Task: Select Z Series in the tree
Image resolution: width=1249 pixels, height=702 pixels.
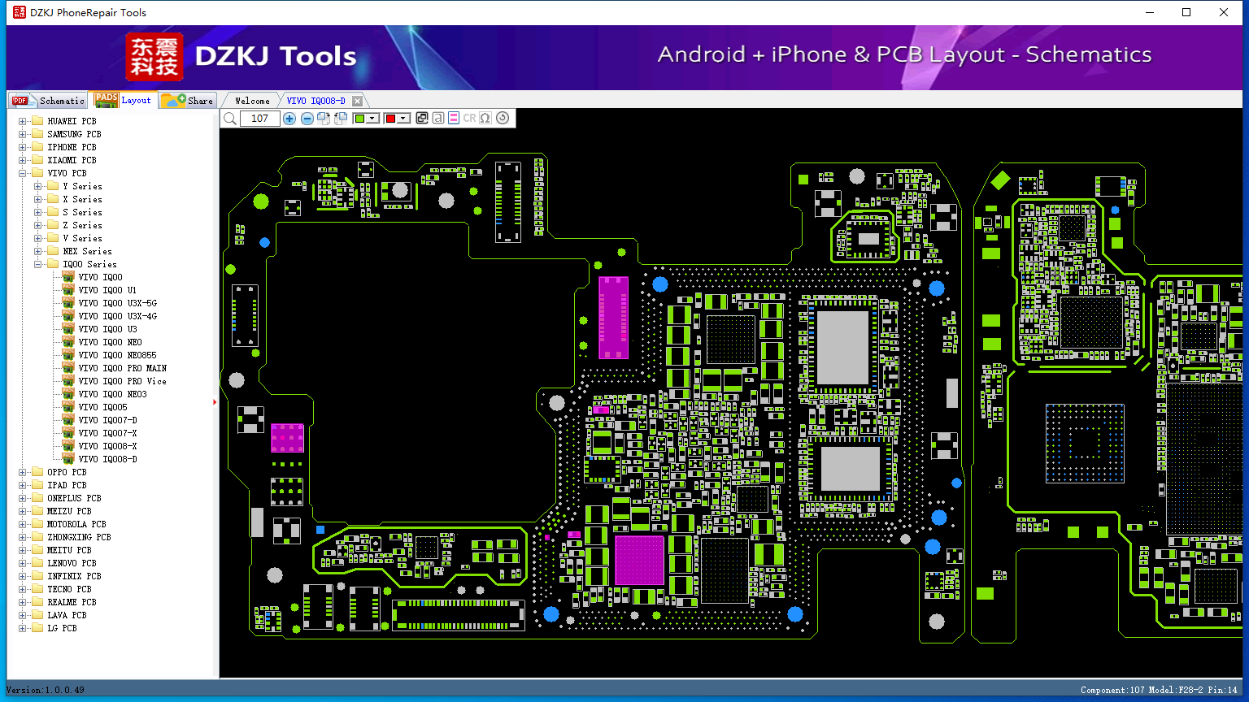Action: click(x=82, y=225)
